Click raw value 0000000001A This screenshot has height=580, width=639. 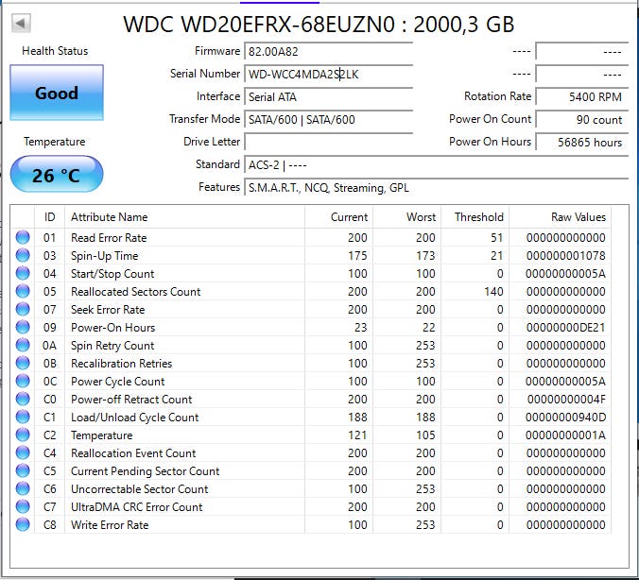pos(565,435)
